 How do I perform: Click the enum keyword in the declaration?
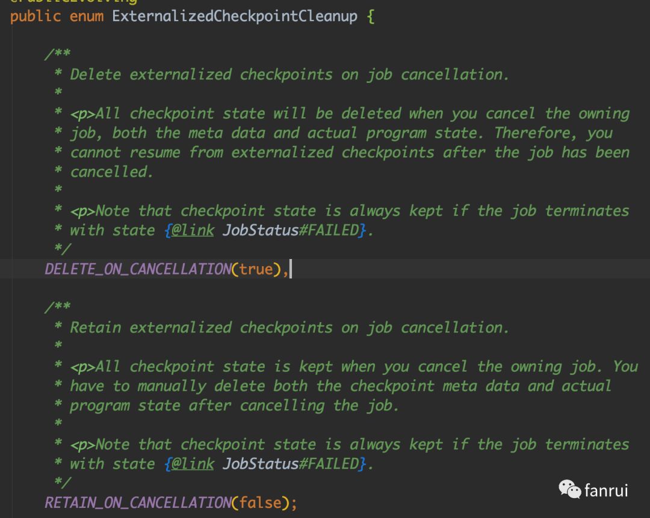(87, 16)
